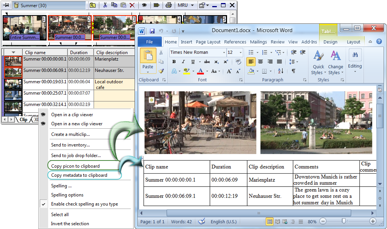Open Customize Quick Access Toolbar dropdown

point(183,31)
